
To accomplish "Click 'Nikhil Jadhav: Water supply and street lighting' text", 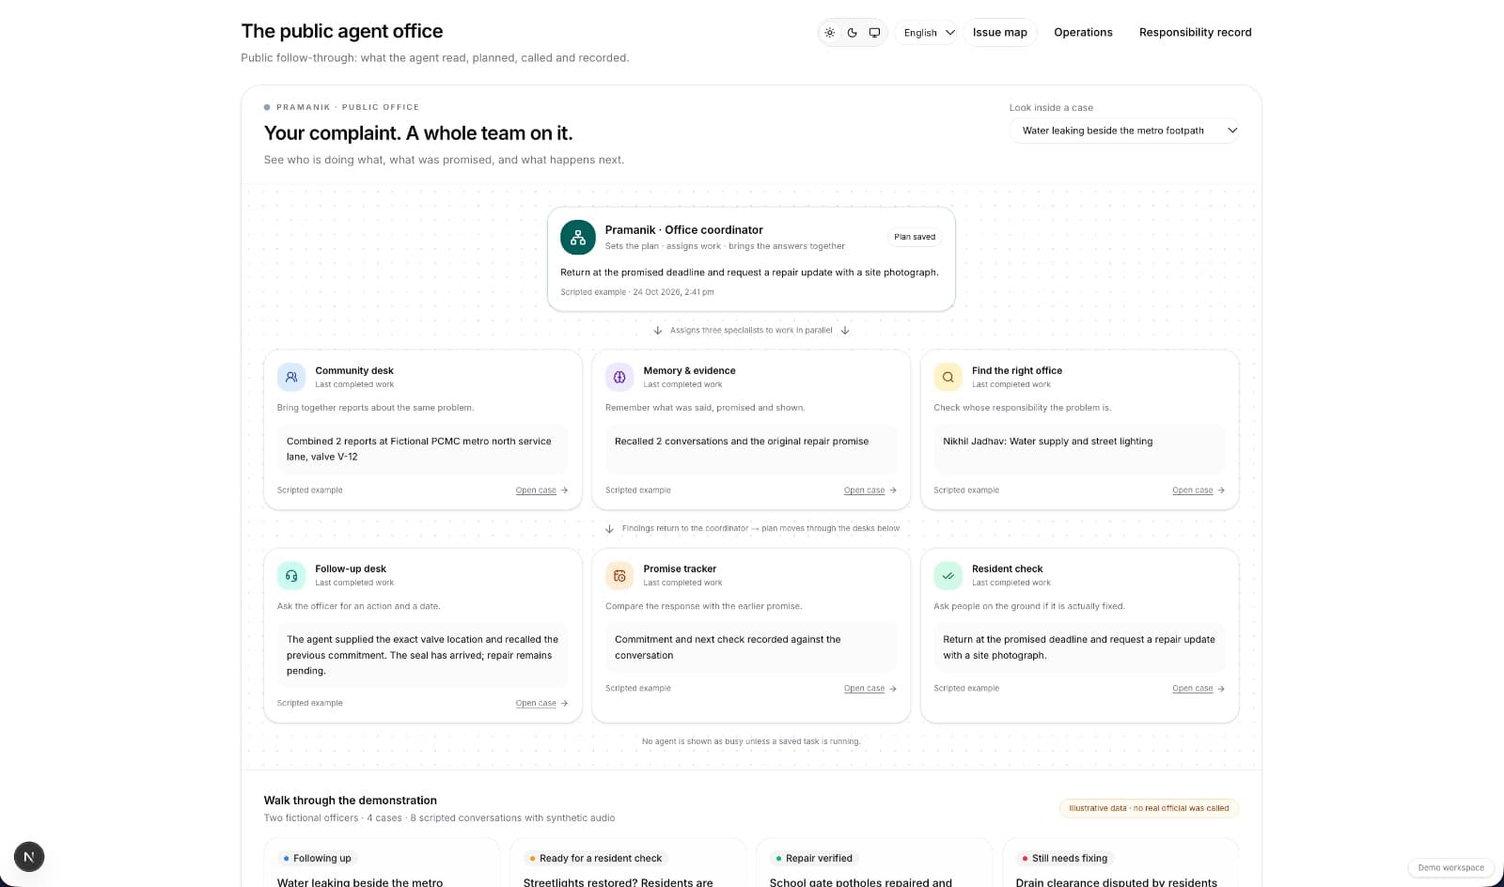I will click(1047, 442).
